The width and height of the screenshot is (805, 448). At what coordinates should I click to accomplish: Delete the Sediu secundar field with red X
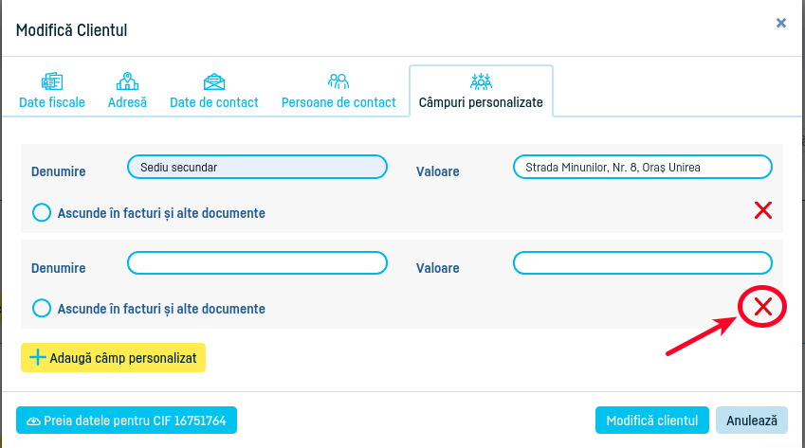click(762, 211)
